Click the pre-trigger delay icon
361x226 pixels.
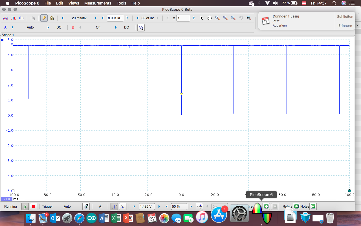point(199,207)
